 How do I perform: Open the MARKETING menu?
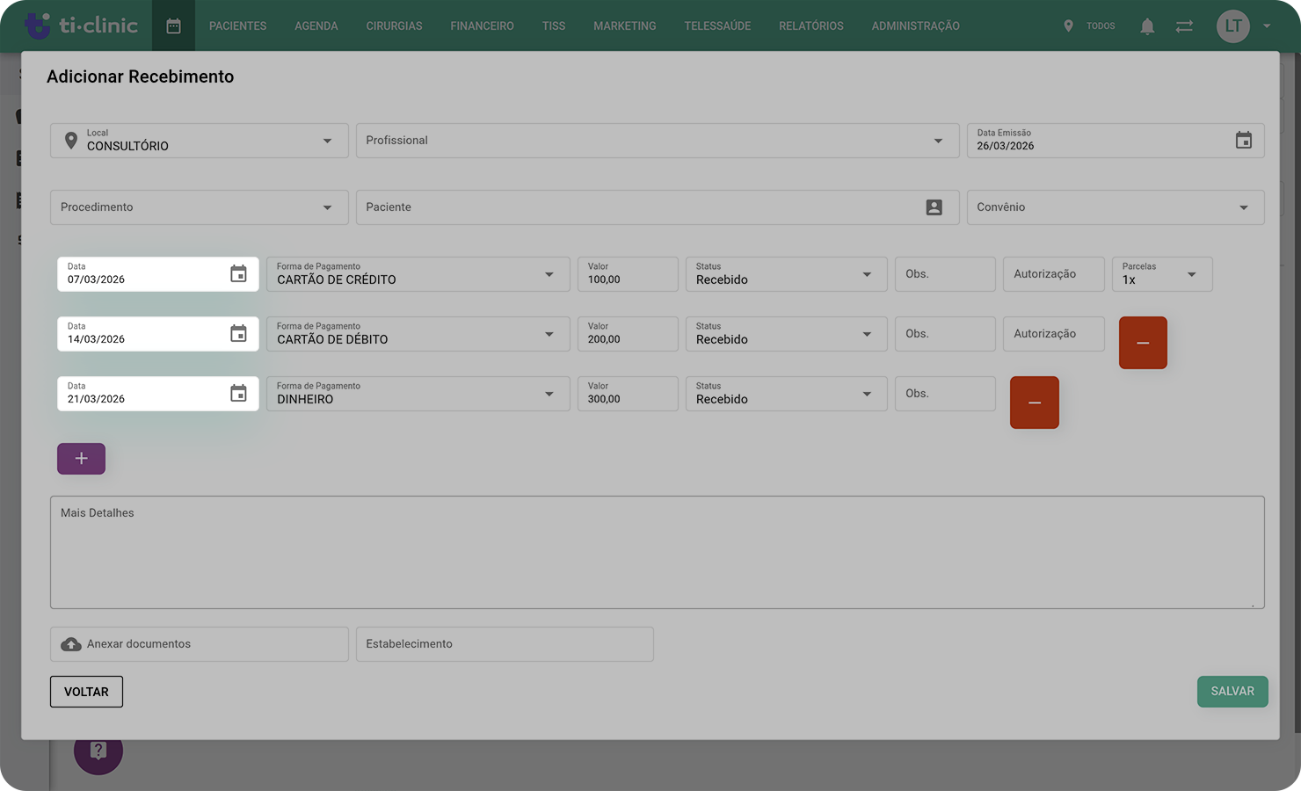pyautogui.click(x=624, y=26)
